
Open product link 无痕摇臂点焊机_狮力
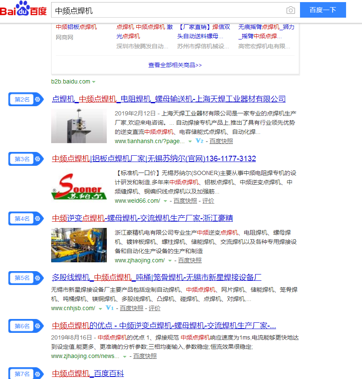pyautogui.click(x=266, y=31)
